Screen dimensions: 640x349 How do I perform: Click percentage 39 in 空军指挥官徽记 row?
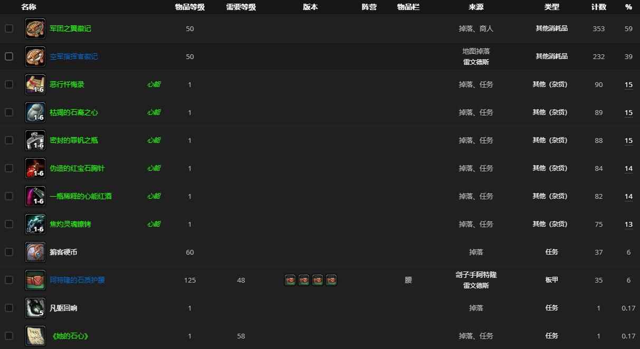click(x=628, y=56)
